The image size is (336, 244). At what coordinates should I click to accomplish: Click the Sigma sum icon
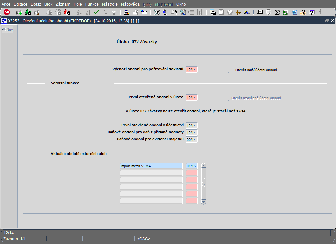[x=277, y=12]
